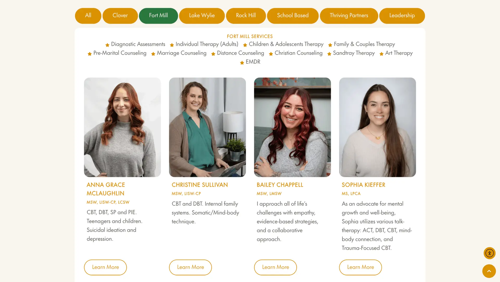The height and width of the screenshot is (282, 500).
Task: Click Learn More for Anna Grace McLaughlin
Action: click(105, 267)
